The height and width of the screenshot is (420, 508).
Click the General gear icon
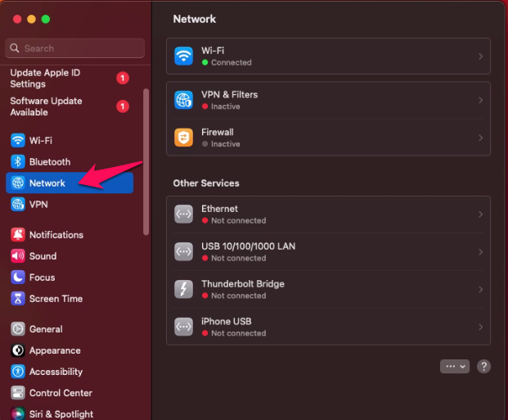click(18, 329)
